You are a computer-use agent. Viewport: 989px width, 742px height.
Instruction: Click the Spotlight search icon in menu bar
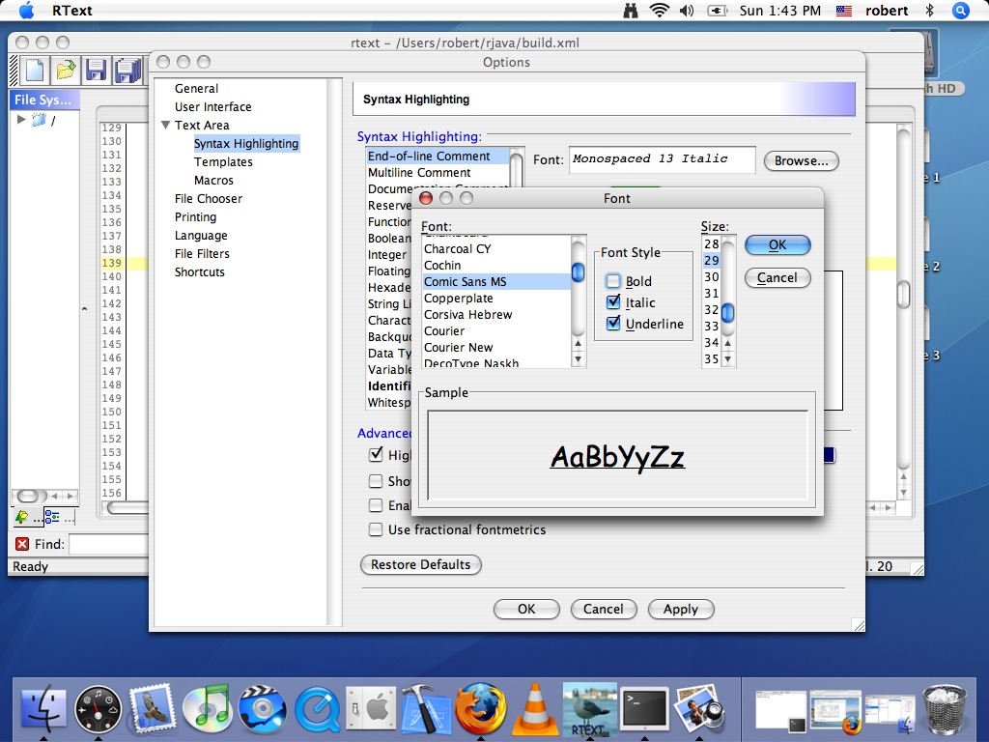[x=960, y=11]
